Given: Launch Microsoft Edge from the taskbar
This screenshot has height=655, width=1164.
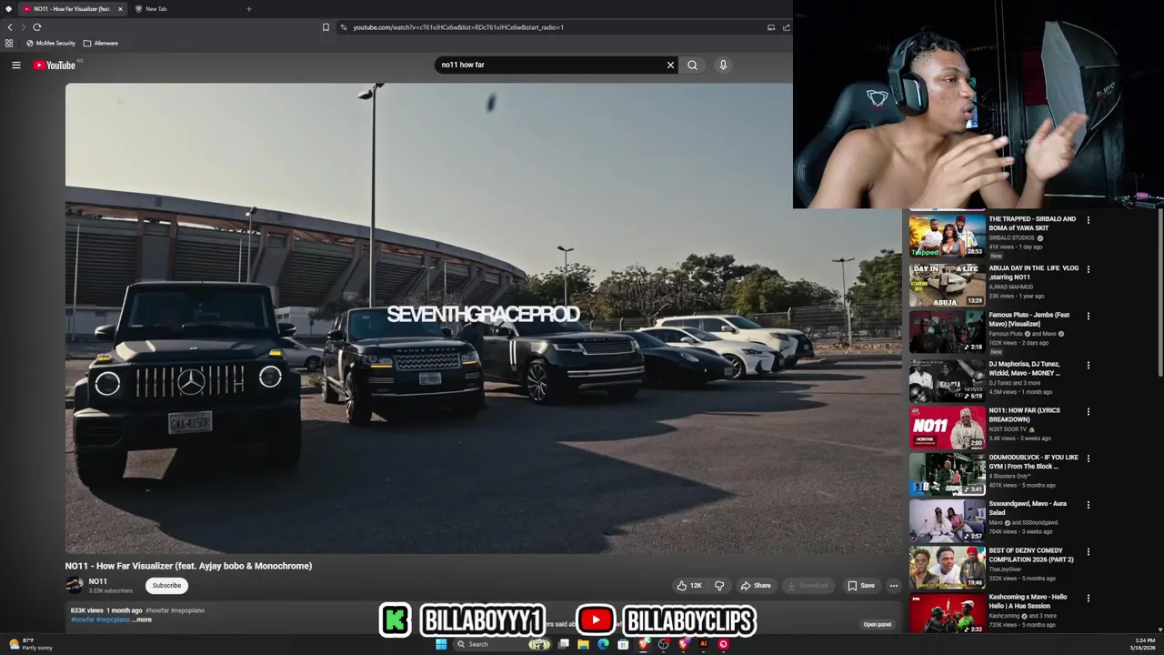Looking at the screenshot, I should coord(603,644).
